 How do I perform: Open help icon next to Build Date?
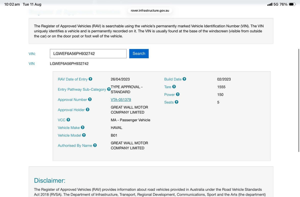[184, 79]
